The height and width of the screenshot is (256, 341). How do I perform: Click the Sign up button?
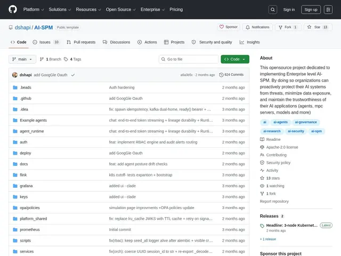pos(311,10)
